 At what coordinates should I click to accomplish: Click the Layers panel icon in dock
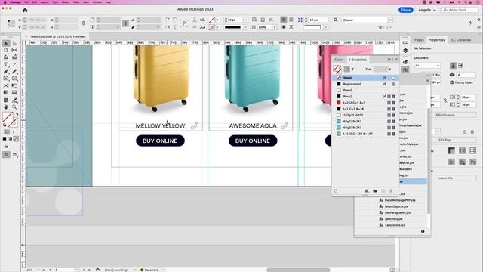pyautogui.click(x=405, y=51)
